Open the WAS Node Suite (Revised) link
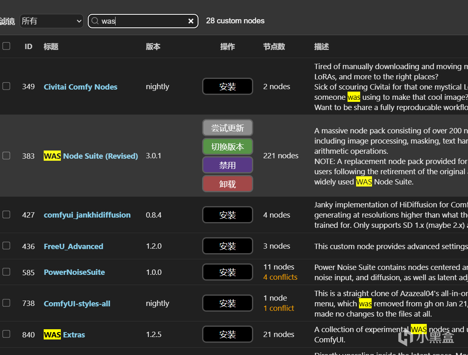 91,156
